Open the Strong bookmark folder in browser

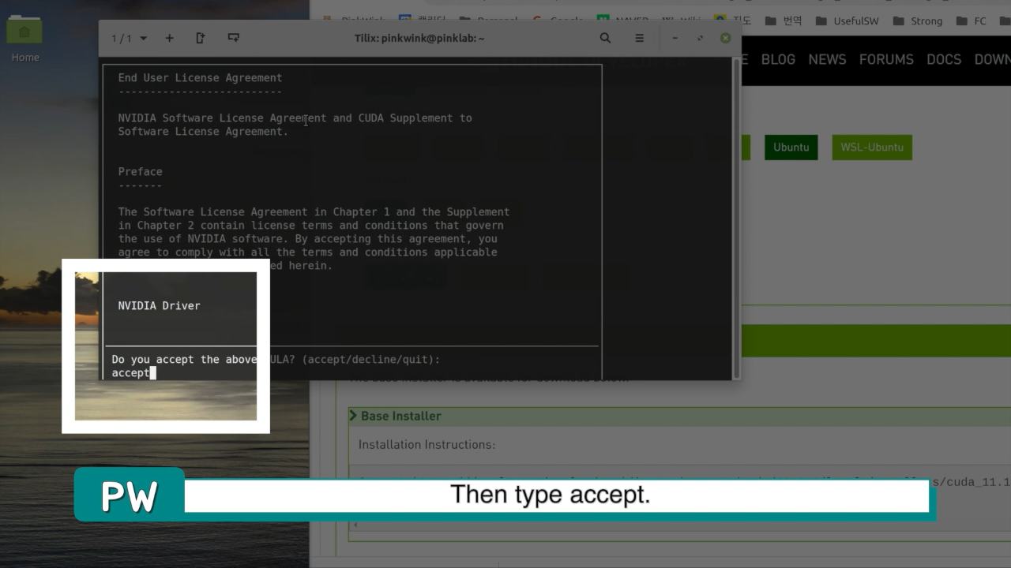pos(917,21)
